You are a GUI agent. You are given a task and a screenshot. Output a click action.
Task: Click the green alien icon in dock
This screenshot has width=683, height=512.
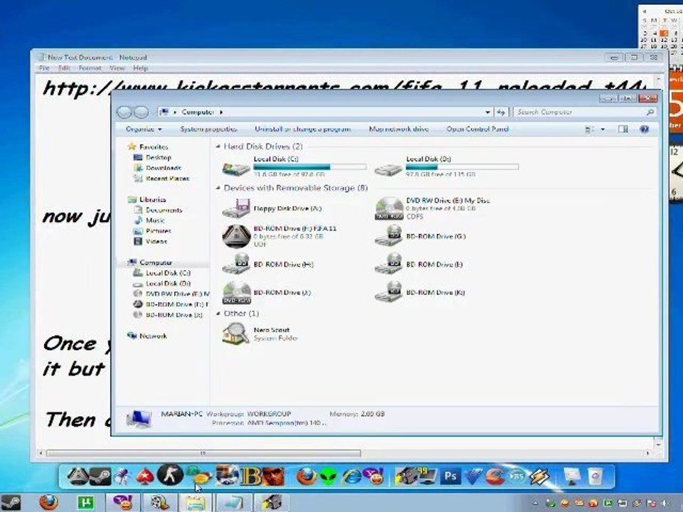(329, 477)
